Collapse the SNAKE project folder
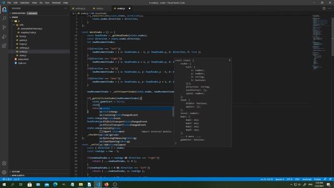The image size is (334, 188). [x=15, y=17]
